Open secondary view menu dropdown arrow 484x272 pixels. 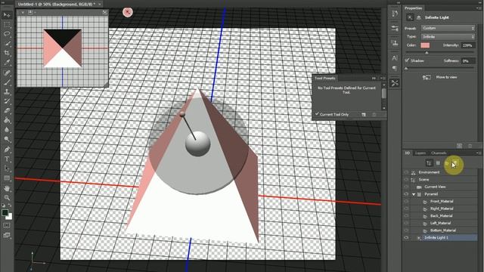pyautogui.click(x=23, y=12)
